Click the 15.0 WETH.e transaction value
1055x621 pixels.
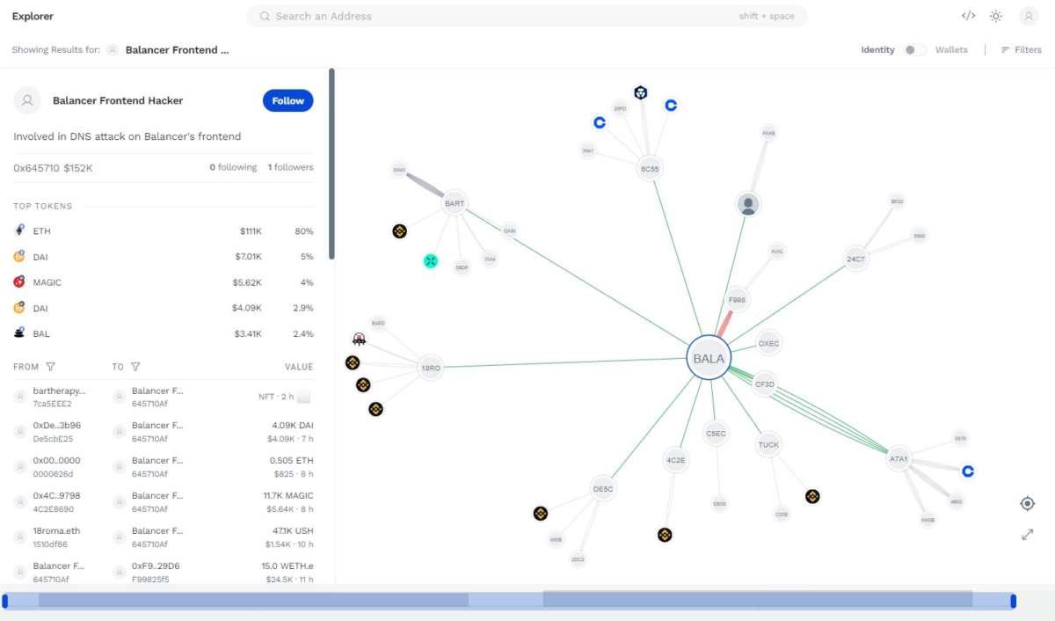(x=287, y=566)
